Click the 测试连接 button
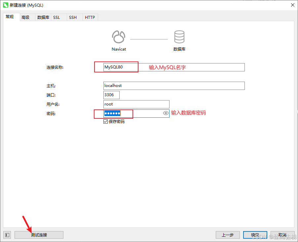Image resolution: width=298 pixels, height=242 pixels. point(39,235)
